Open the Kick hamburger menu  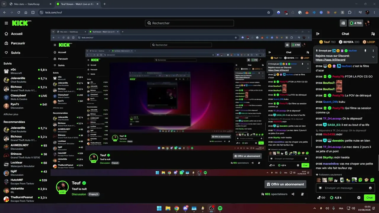(x=6, y=23)
